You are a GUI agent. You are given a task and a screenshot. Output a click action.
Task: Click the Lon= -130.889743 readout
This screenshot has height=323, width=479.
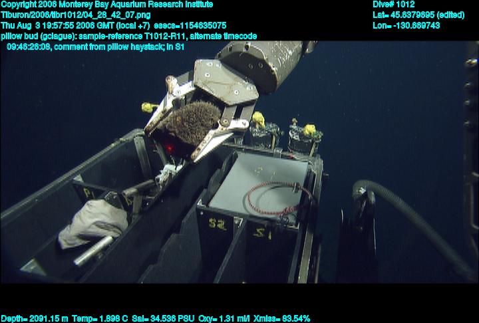(406, 25)
